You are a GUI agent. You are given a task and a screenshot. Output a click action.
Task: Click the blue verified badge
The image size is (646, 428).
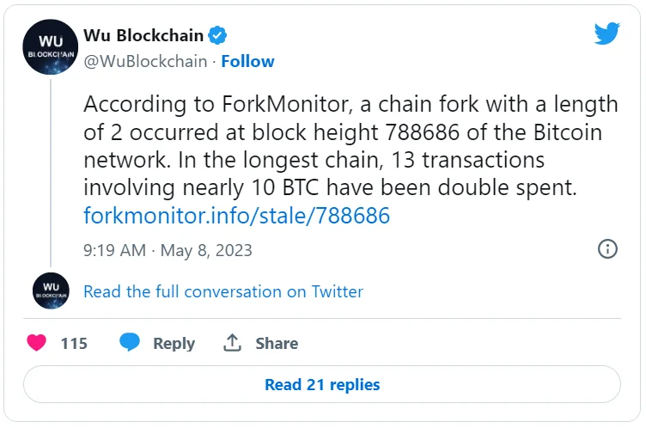[x=219, y=36]
